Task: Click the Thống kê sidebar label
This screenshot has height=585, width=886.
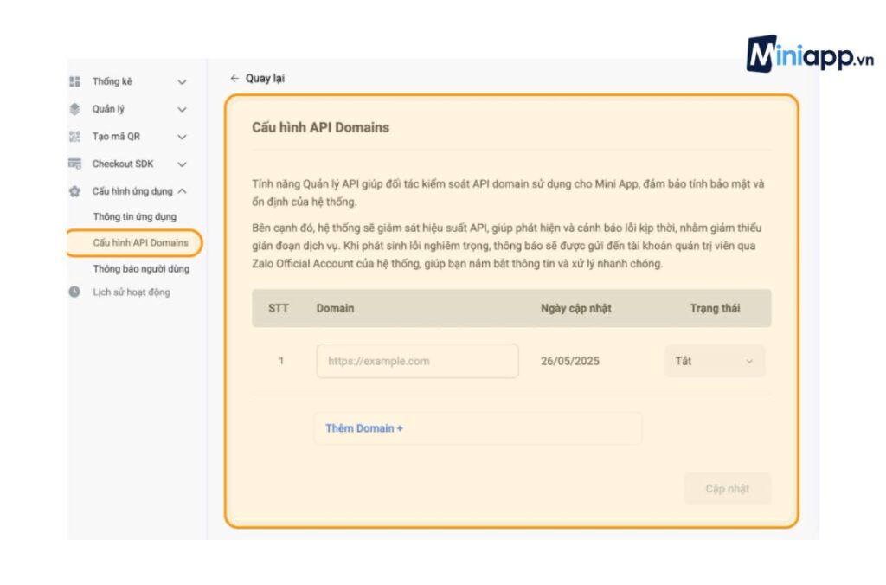Action: (x=112, y=81)
